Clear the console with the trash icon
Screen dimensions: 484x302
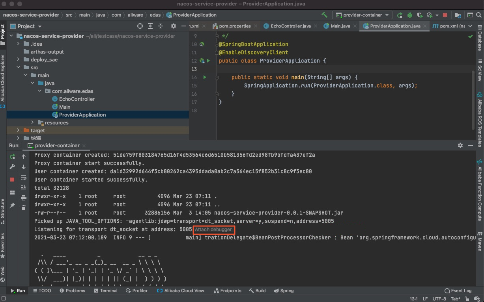[x=24, y=208]
